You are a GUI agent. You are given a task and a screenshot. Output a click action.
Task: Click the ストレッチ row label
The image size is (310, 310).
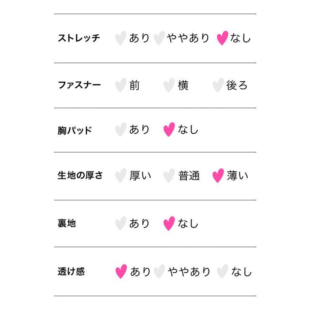[79, 38]
